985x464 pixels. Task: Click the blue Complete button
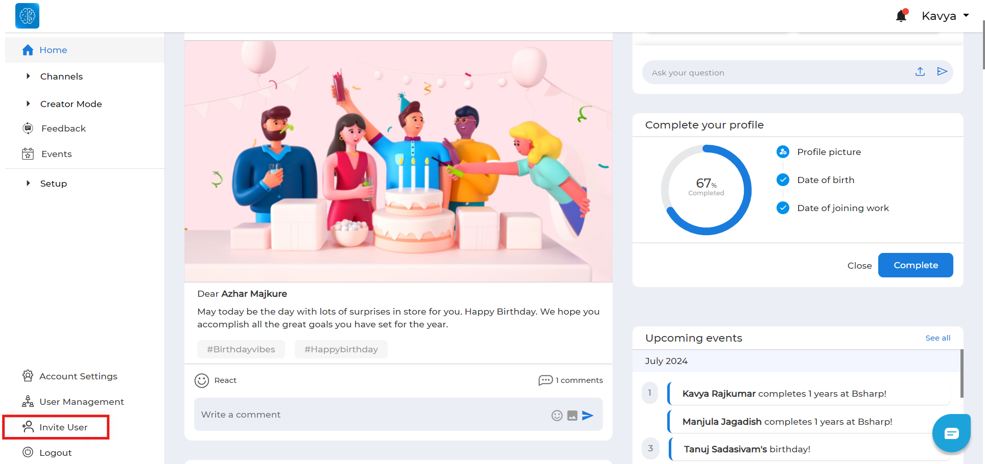pyautogui.click(x=916, y=265)
